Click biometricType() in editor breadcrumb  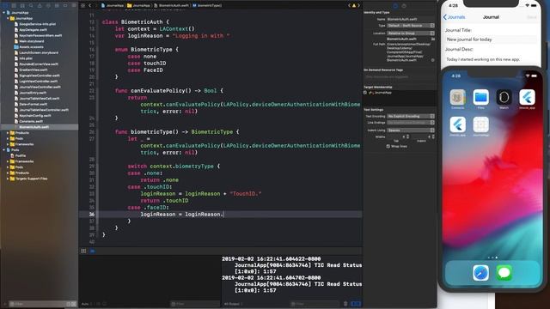207,6
